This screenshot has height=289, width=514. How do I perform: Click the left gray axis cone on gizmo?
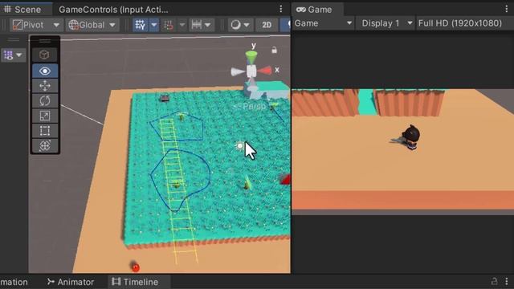click(238, 71)
